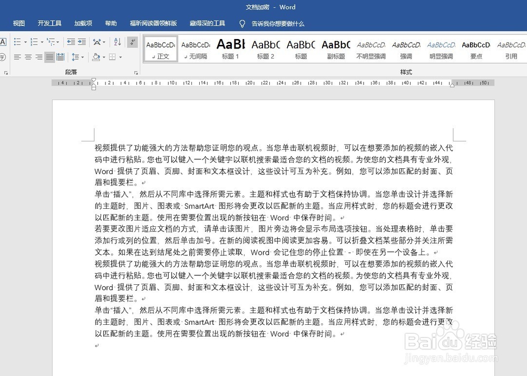This screenshot has height=376, width=527.
Task: Click the shading bucket icon
Action: click(x=95, y=56)
